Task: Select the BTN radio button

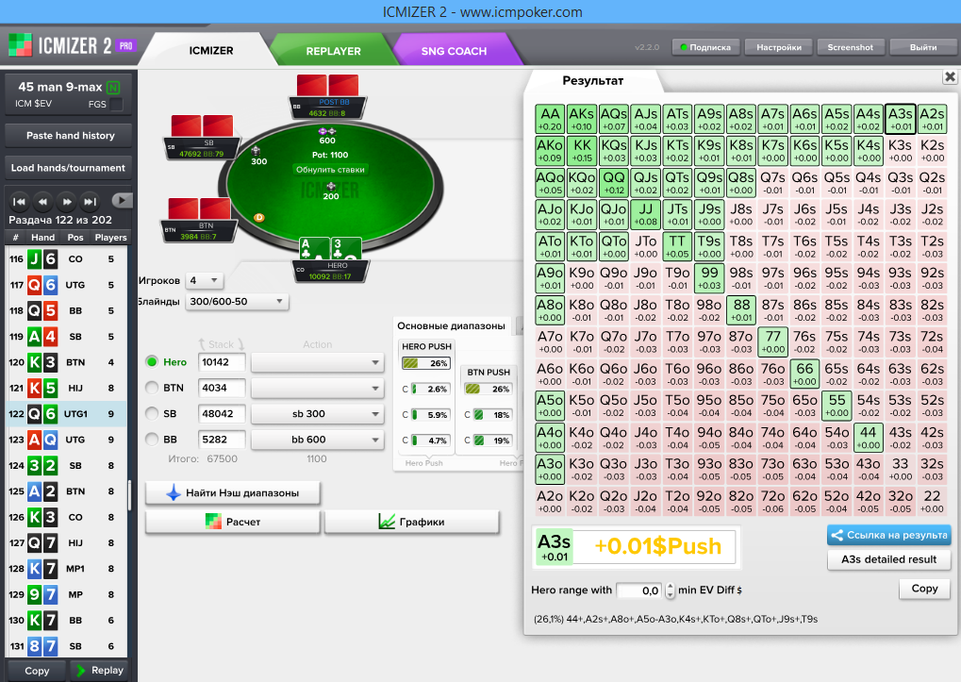Action: (x=152, y=388)
